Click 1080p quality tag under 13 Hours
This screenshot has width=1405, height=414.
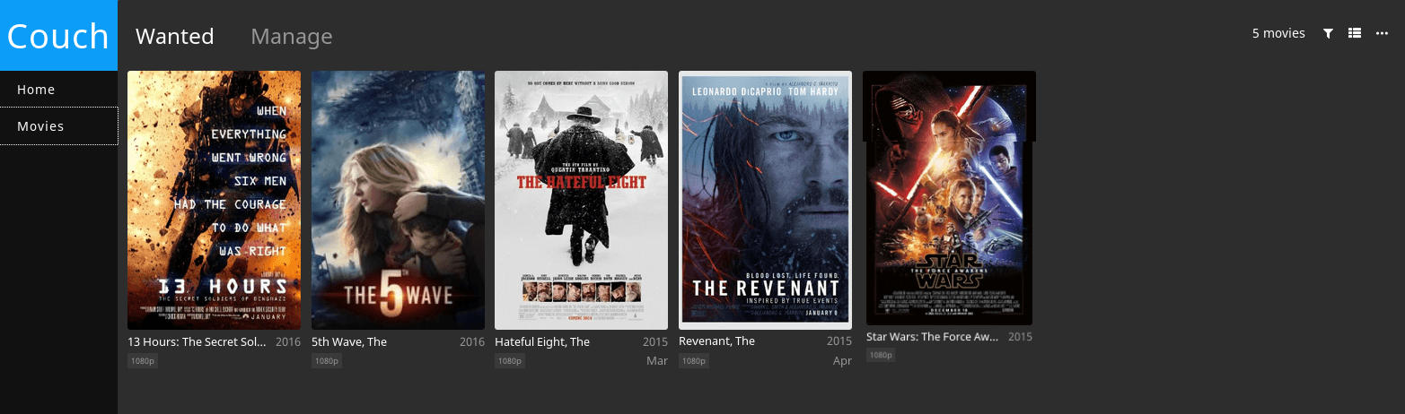[142, 360]
